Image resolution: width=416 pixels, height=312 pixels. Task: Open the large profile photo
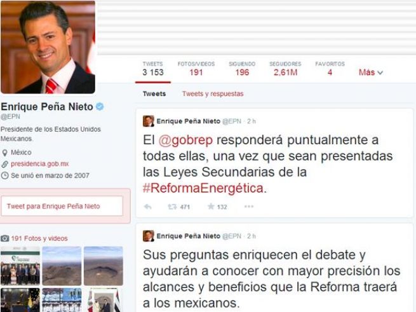(48, 47)
